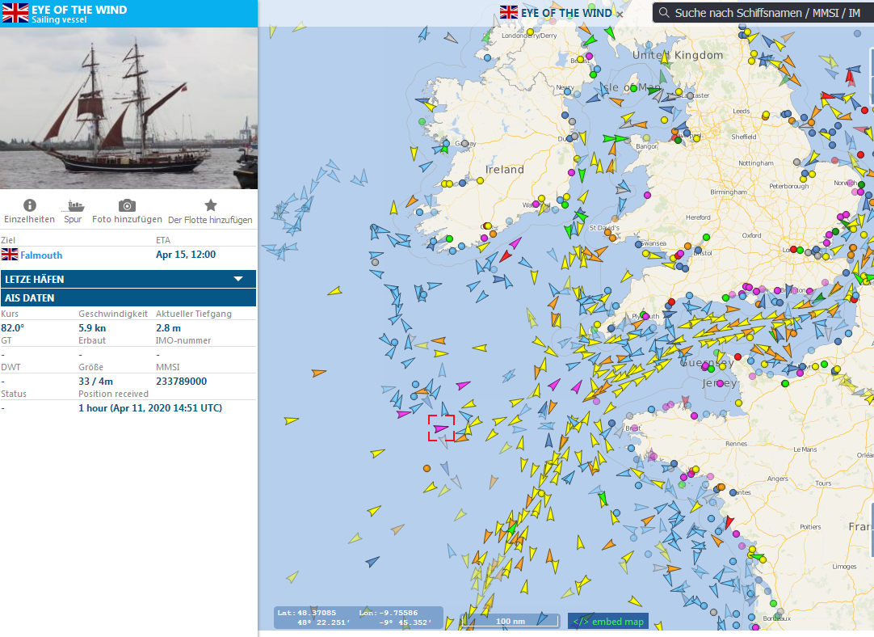Screen dimensions: 874x637
Task: Click the UK flag icon beside Falmouth
Action: click(x=10, y=255)
